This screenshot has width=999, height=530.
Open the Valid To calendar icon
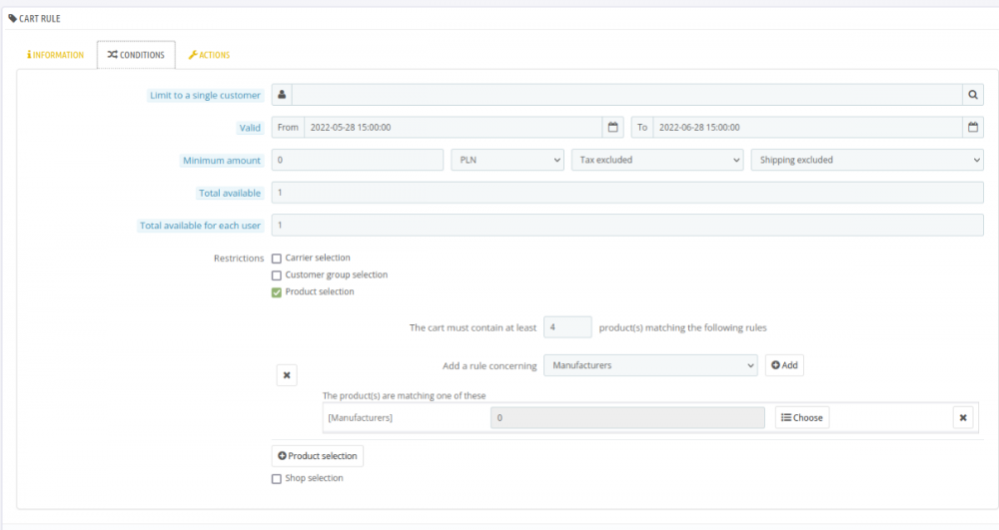pyautogui.click(x=972, y=128)
